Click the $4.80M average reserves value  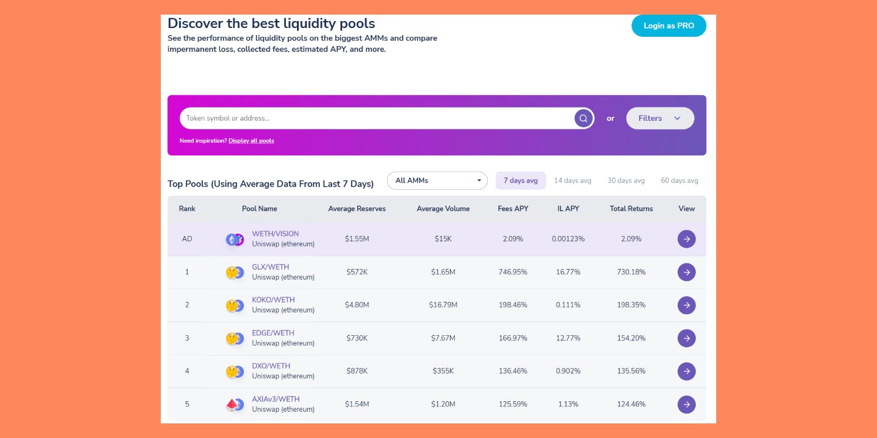click(x=357, y=305)
